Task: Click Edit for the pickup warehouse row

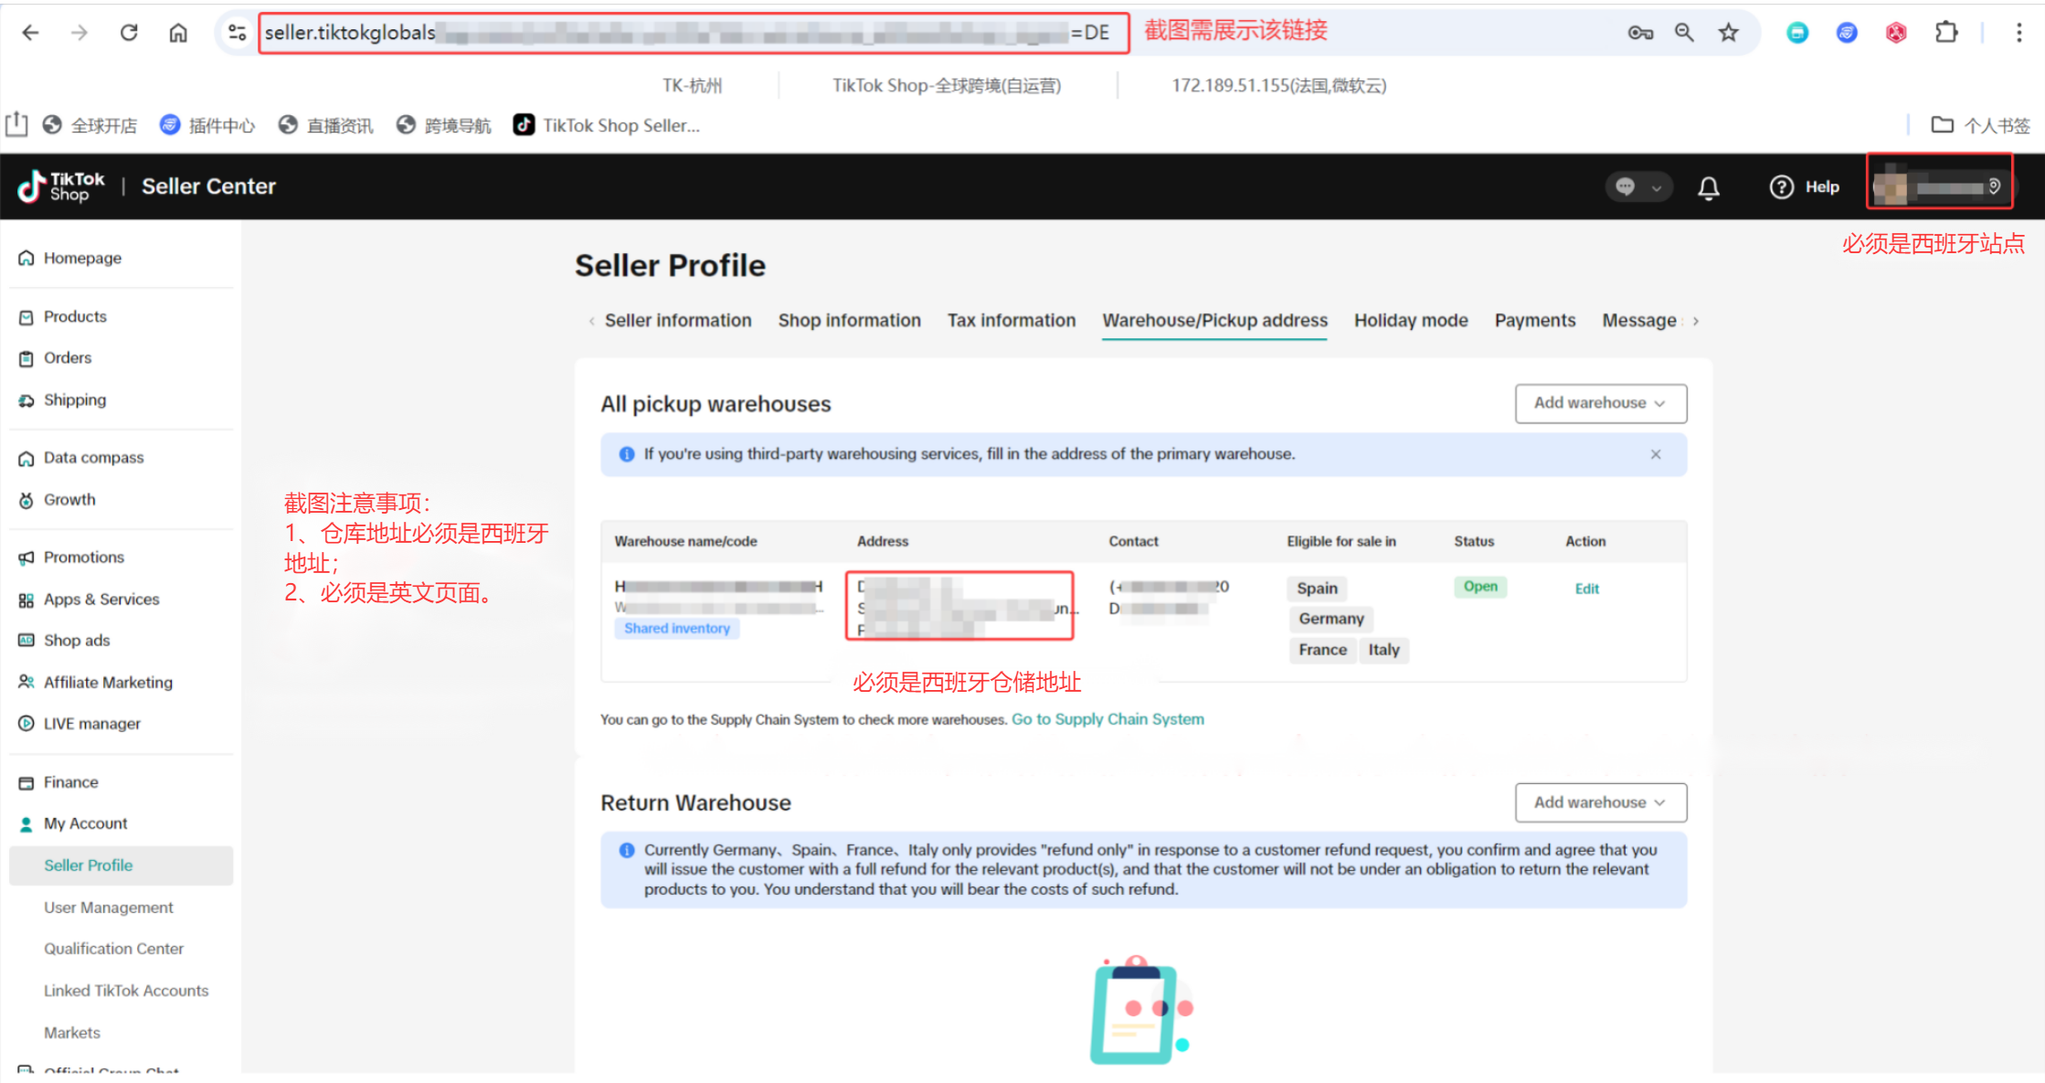Action: [1587, 589]
